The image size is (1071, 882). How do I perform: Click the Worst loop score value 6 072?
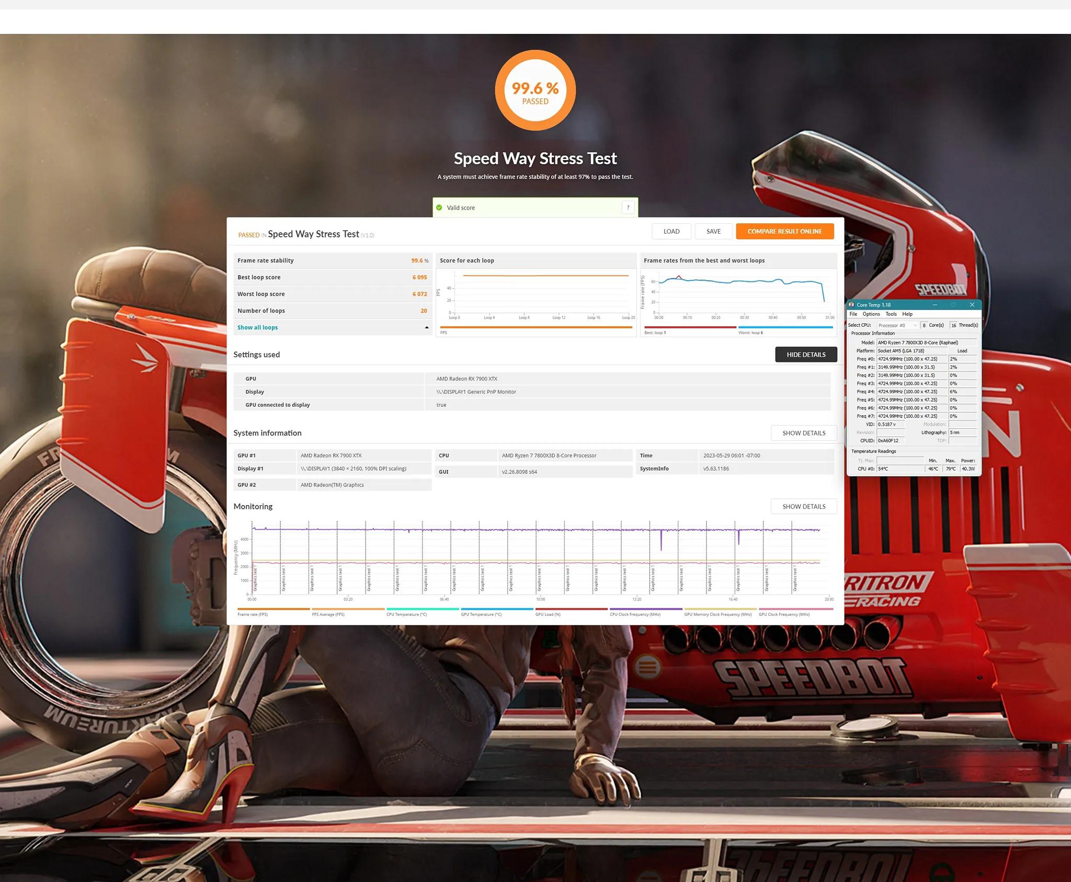coord(419,294)
